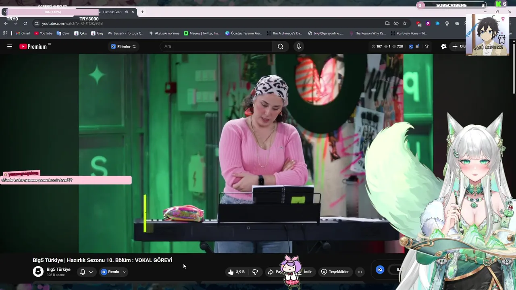Click the Ara search input field
This screenshot has width=516, height=290.
(216, 46)
